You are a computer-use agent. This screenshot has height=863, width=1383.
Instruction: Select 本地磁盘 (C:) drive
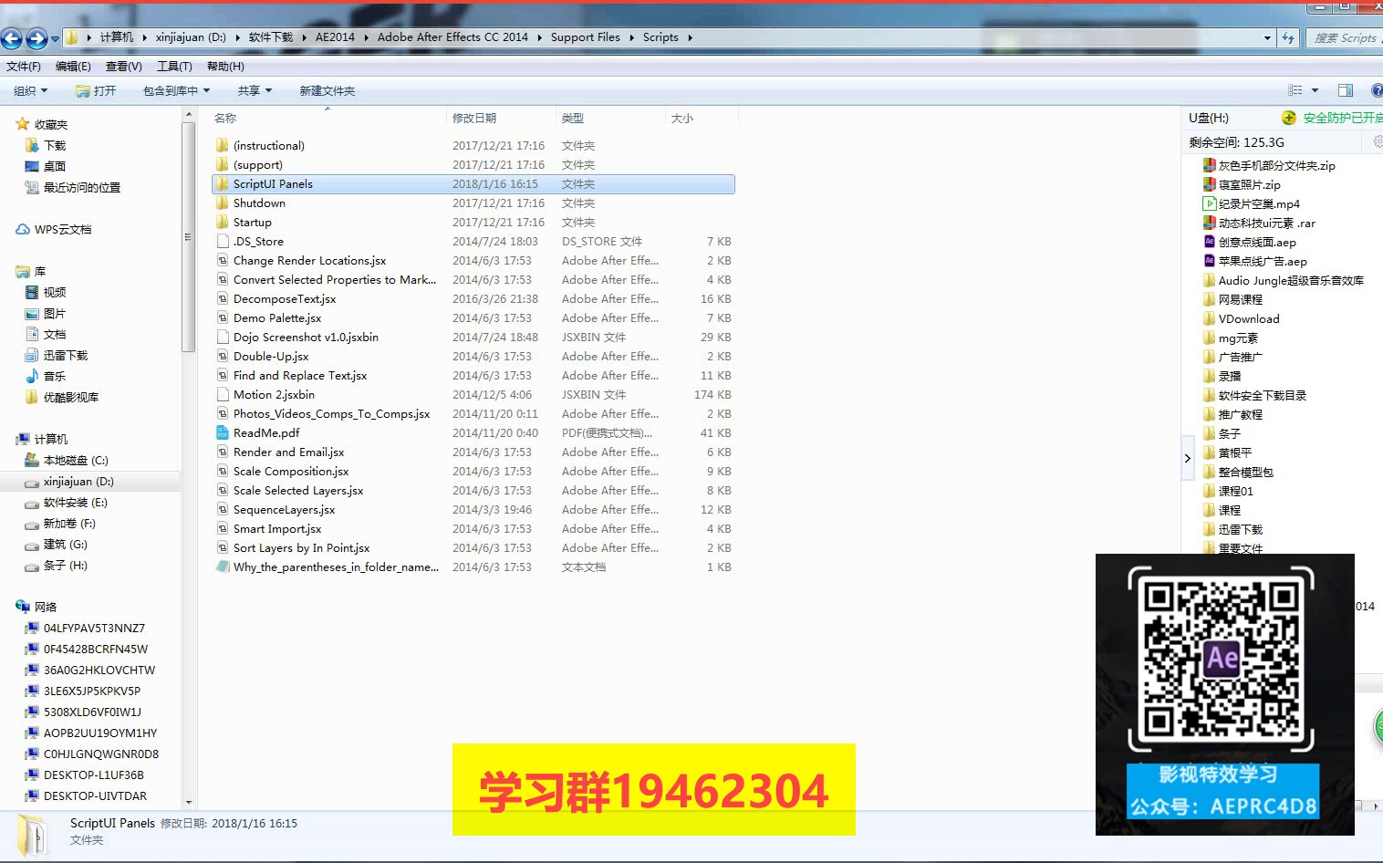(x=76, y=461)
